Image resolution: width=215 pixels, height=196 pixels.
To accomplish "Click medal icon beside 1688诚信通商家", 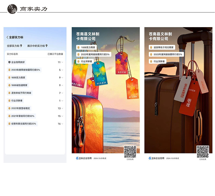I will click(9, 85).
